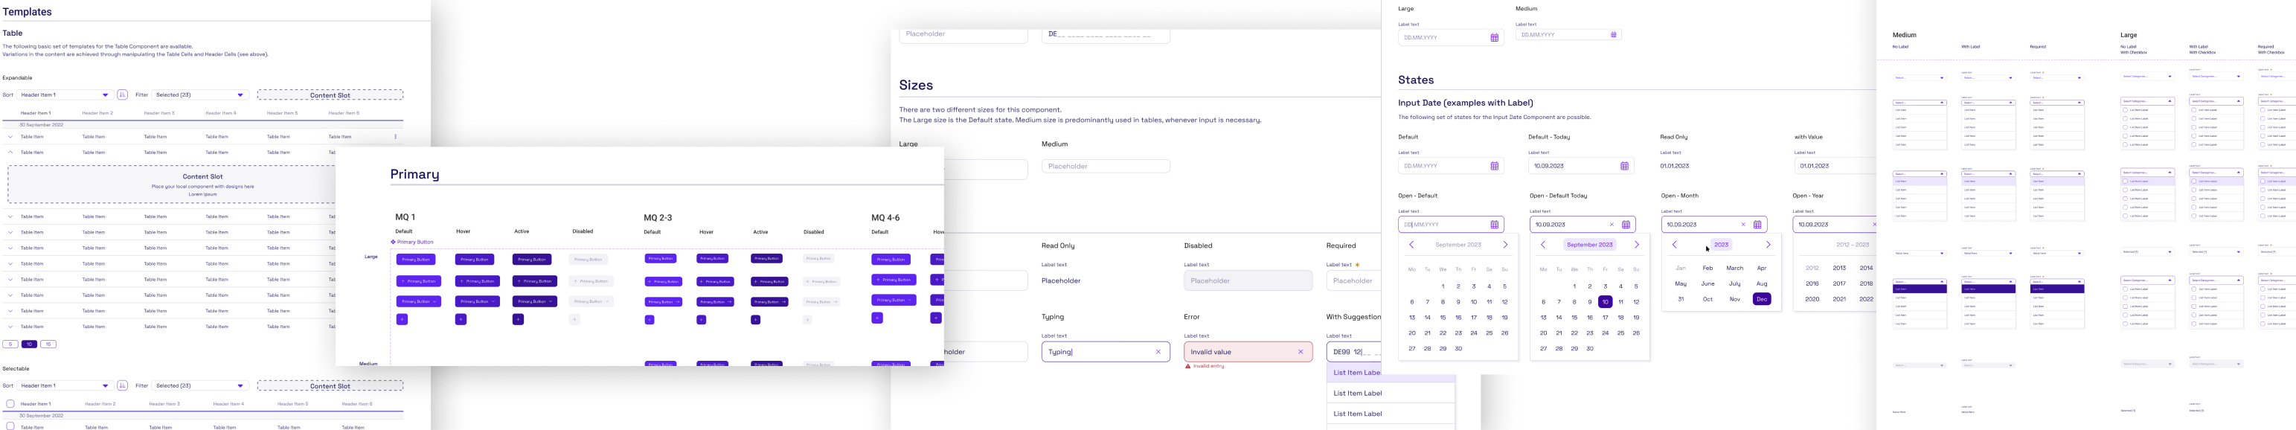
Task: Open the Sort dropdown in Selectable table
Action: [x=65, y=385]
